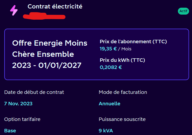Select the 19,35 € subscription price
The height and width of the screenshot is (135, 192).
coord(108,49)
